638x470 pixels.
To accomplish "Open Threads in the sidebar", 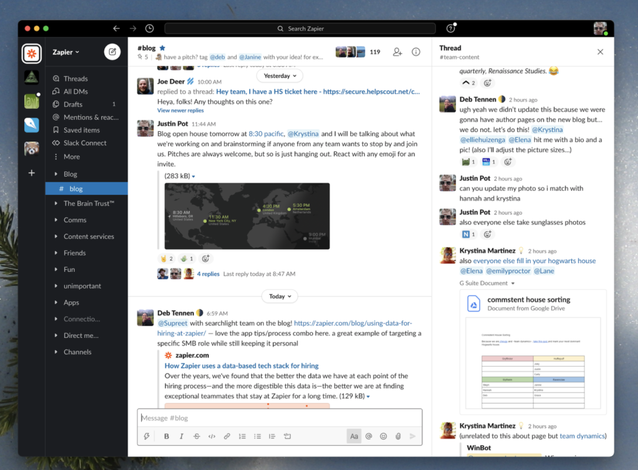I will (75, 78).
